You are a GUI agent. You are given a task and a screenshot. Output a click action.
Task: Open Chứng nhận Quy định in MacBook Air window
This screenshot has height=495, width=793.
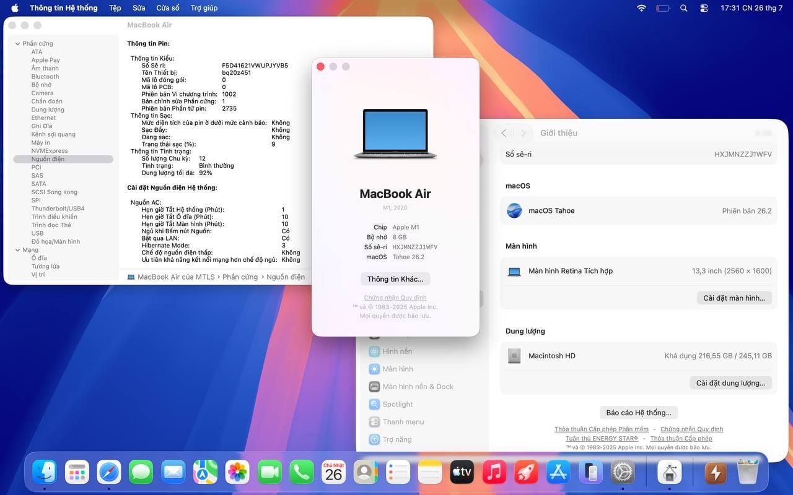coord(395,298)
